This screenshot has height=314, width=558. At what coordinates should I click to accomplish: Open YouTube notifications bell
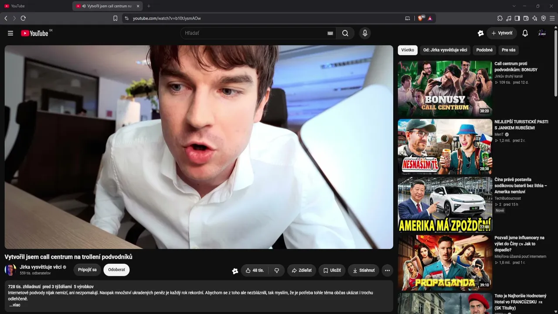click(525, 33)
